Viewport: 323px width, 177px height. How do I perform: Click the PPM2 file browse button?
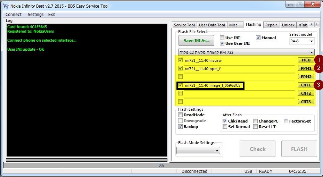[x=306, y=77]
